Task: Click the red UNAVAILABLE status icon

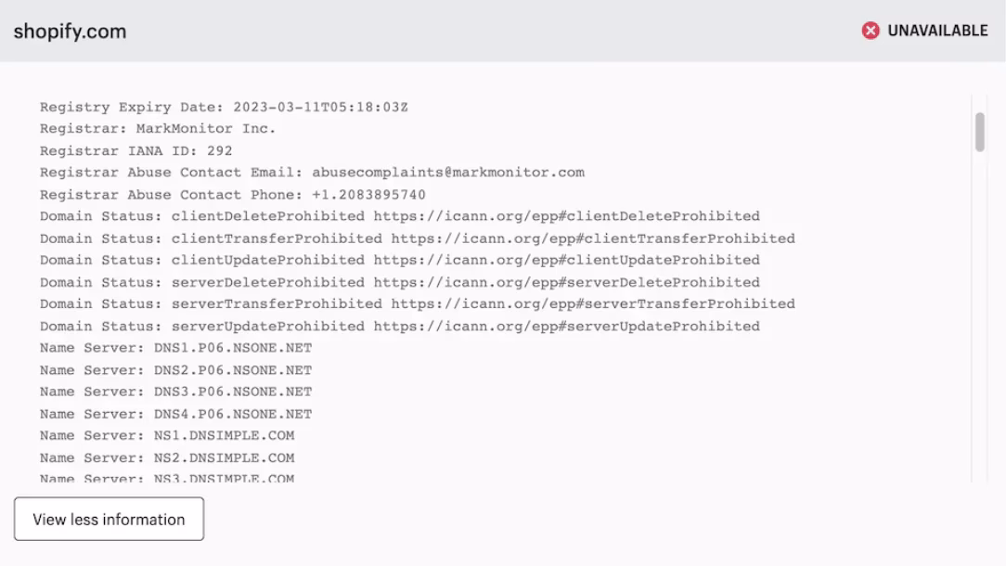Action: (x=870, y=30)
